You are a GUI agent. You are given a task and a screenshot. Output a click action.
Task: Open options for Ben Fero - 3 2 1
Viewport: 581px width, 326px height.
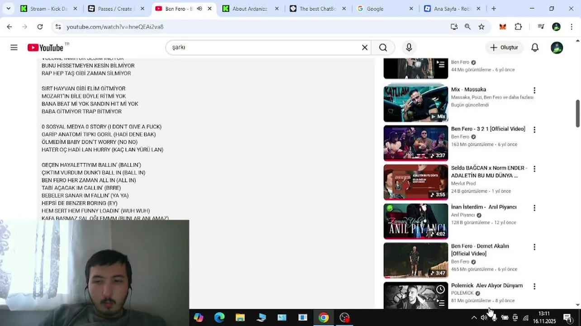534,130
